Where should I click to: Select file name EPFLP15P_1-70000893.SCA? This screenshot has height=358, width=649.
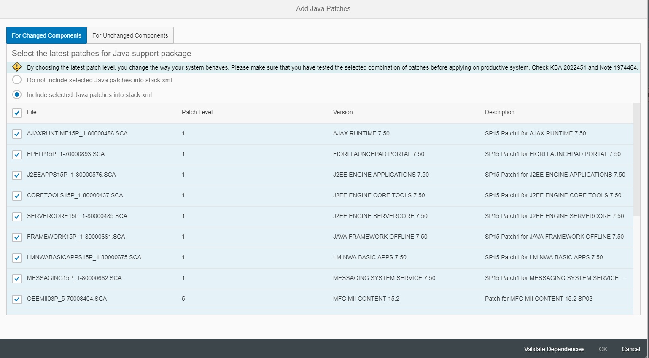pyautogui.click(x=66, y=154)
